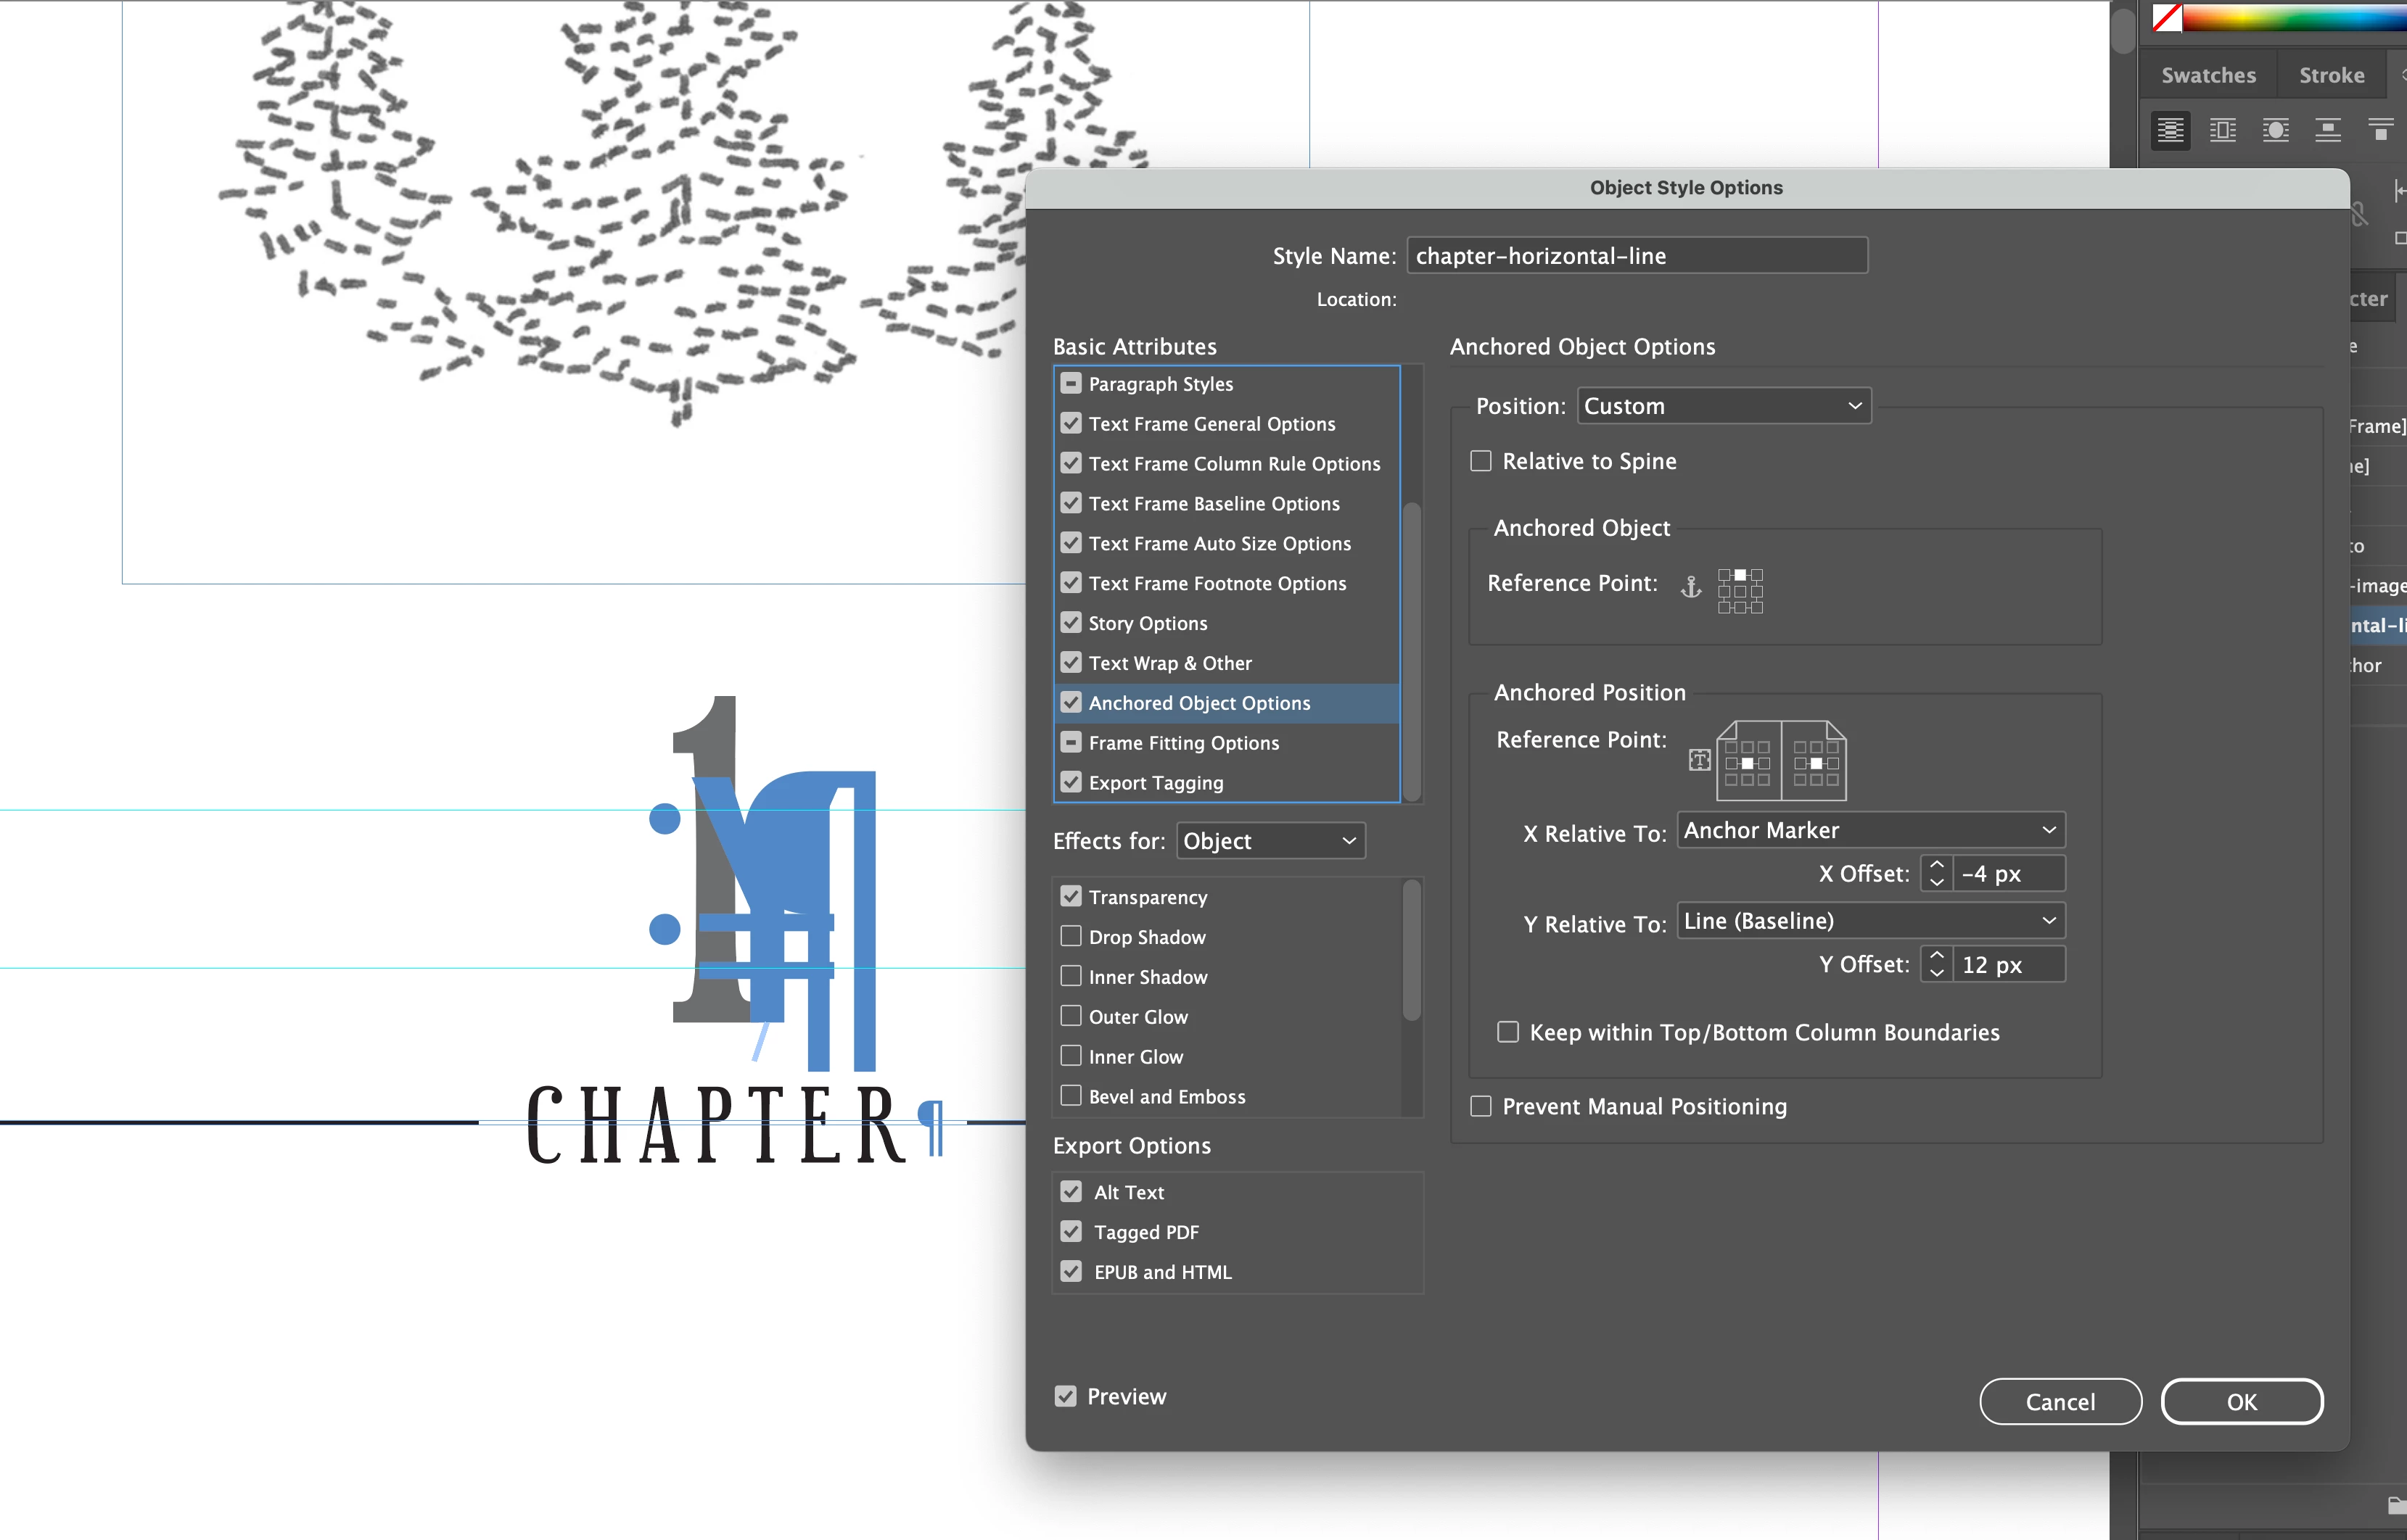Check Keep within Top/Bottom Column Boundaries
This screenshot has width=2407, height=1540.
1507,1032
